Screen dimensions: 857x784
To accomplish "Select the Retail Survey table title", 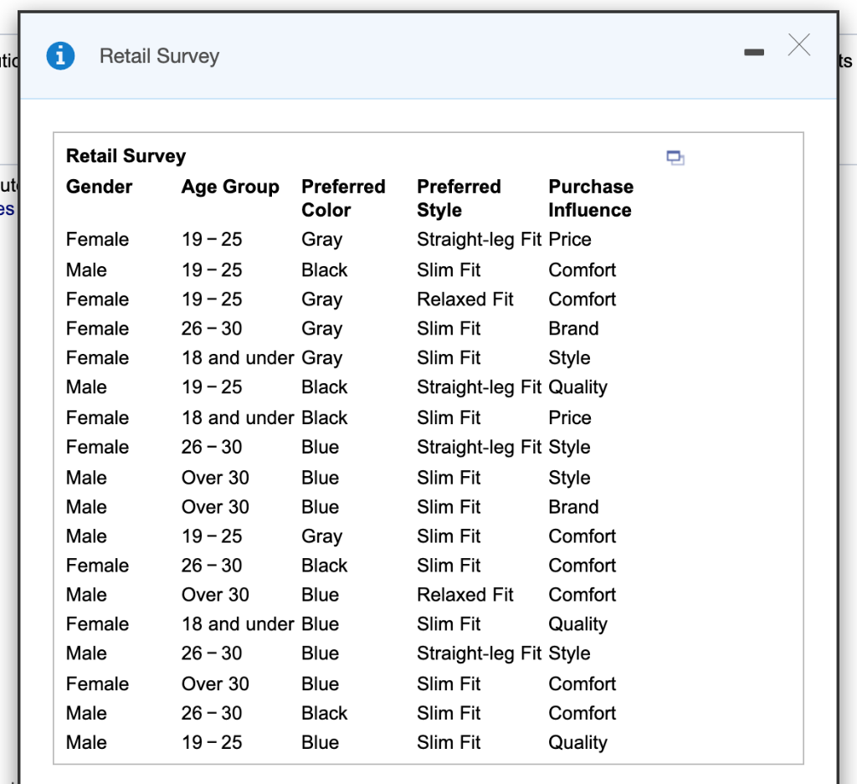I will point(125,156).
